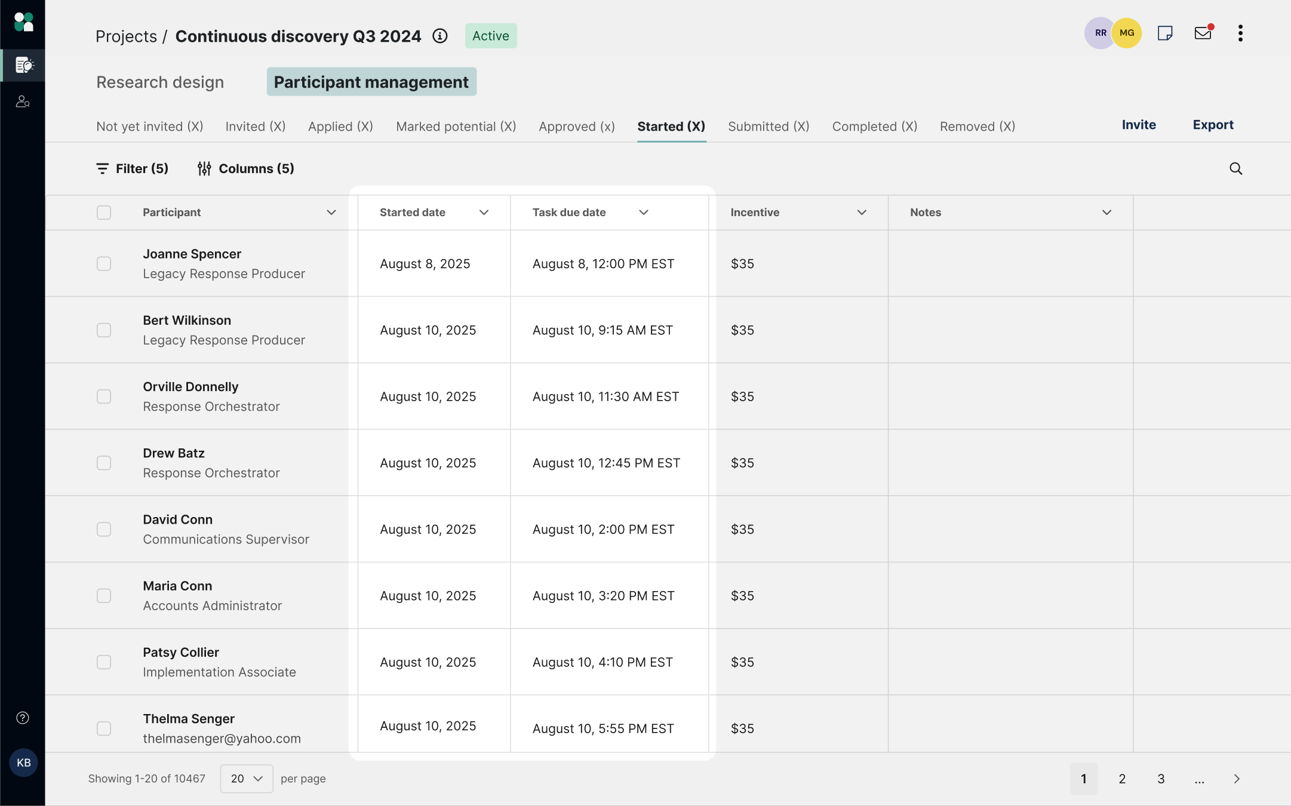Tick the checkbox for David Conn
The image size is (1291, 806).
pos(104,530)
